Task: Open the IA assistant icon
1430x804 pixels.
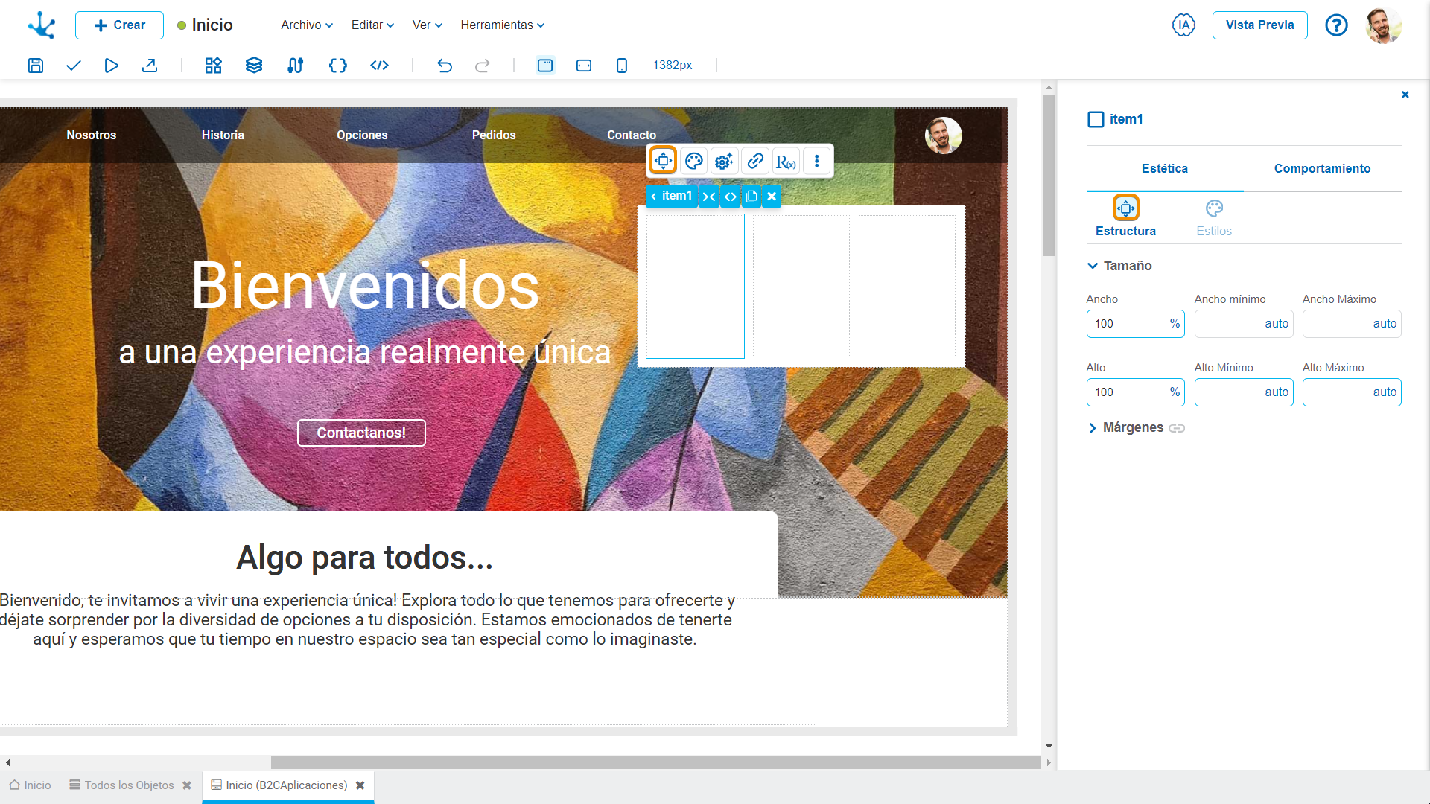Action: pos(1183,25)
